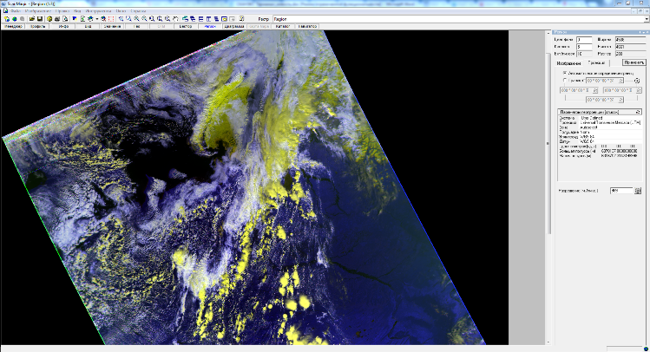Click first numeric field showing 3
Image resolution: width=650 pixels, height=352 pixels.
coord(584,40)
